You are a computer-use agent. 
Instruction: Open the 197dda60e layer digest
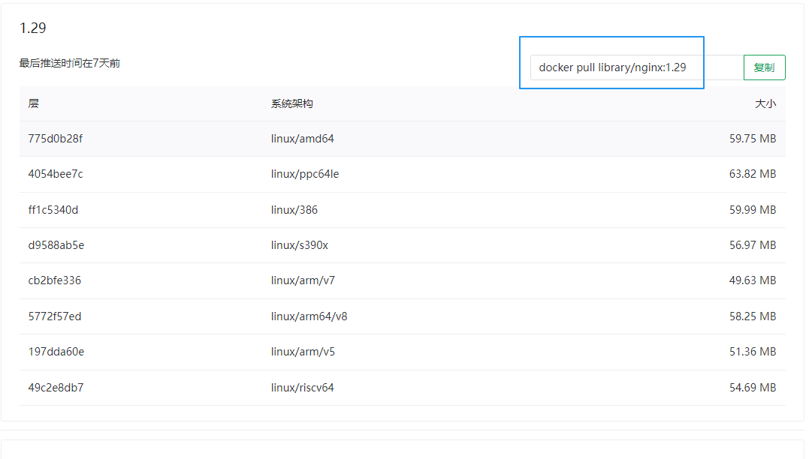pyautogui.click(x=56, y=352)
